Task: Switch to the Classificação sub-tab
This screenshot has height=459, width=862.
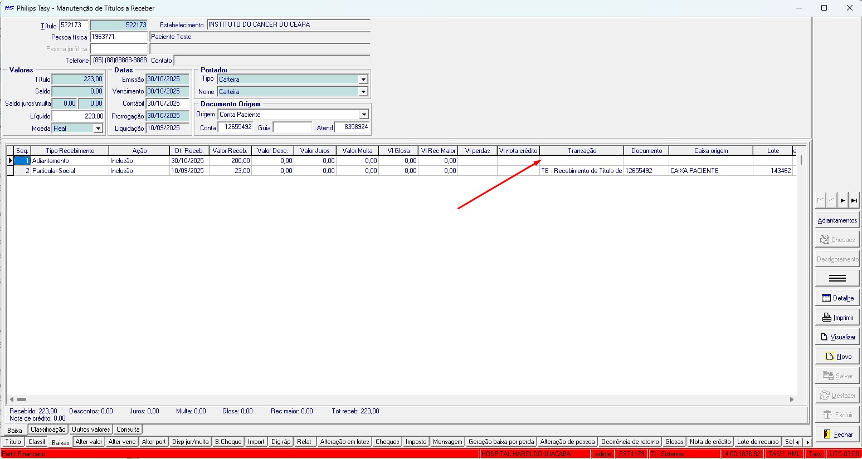Action: pos(48,430)
